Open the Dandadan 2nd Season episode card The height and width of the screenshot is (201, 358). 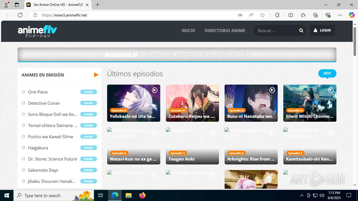click(x=192, y=179)
